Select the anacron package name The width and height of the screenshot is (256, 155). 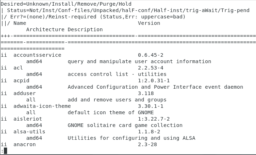pyautogui.click(x=24, y=144)
